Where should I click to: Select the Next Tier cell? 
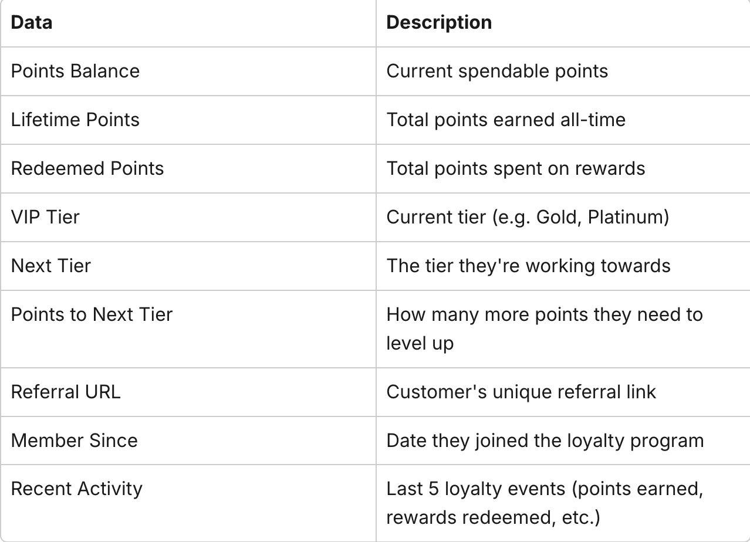[x=51, y=266]
